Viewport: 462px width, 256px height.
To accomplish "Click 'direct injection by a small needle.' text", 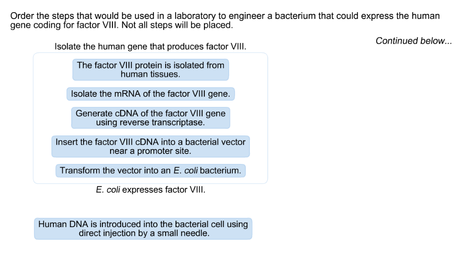I will coord(144,233).
